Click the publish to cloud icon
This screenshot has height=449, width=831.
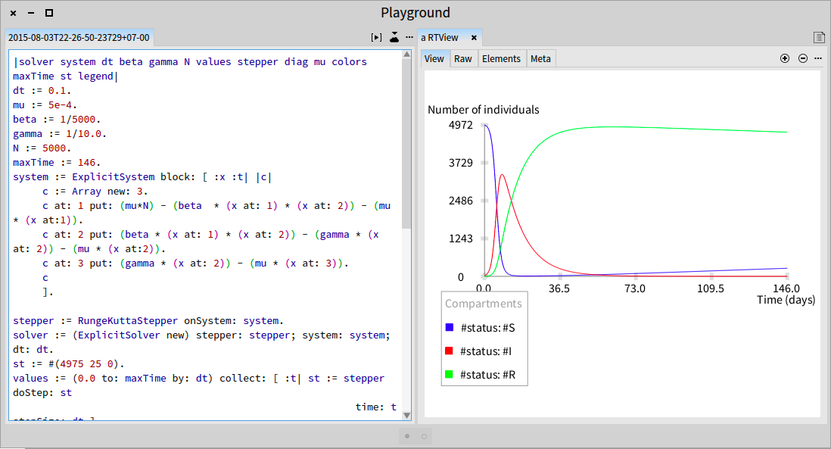394,37
